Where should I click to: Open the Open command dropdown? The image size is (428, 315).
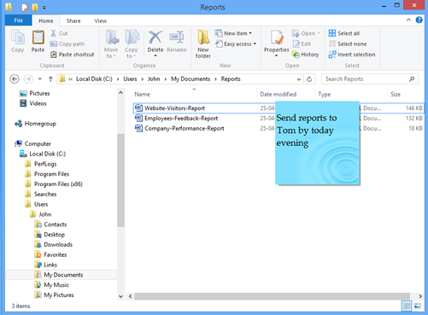(x=319, y=33)
